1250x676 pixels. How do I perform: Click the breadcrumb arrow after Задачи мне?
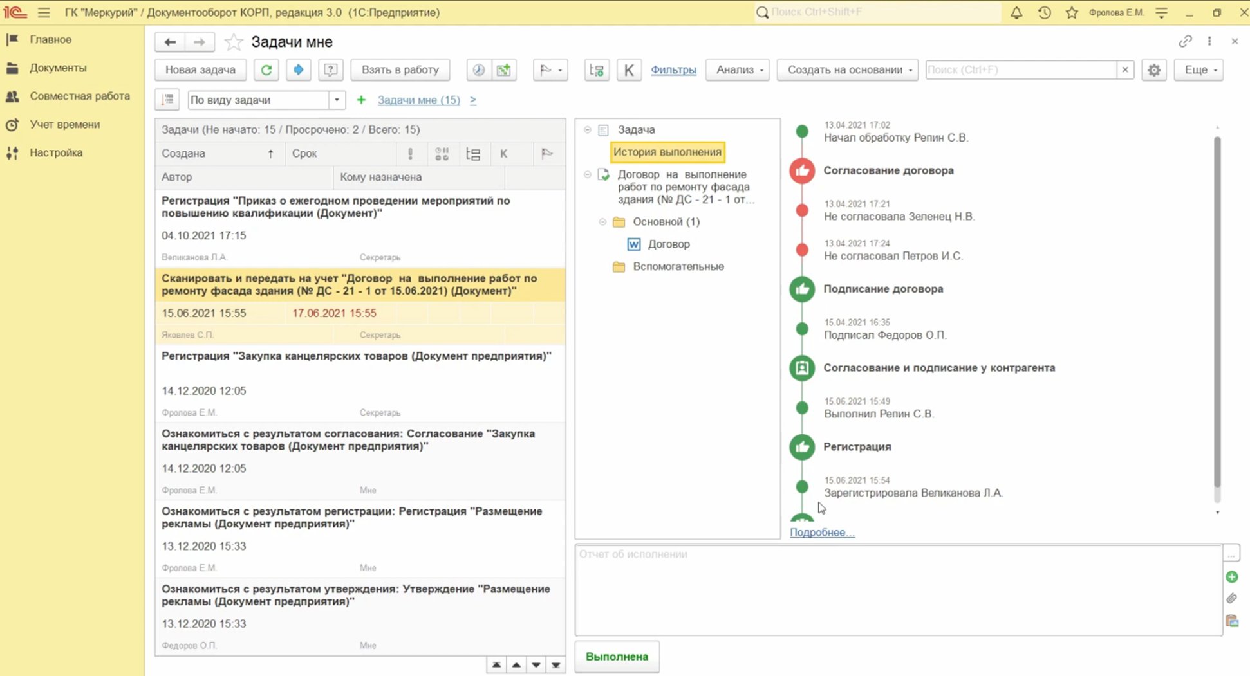pos(473,100)
